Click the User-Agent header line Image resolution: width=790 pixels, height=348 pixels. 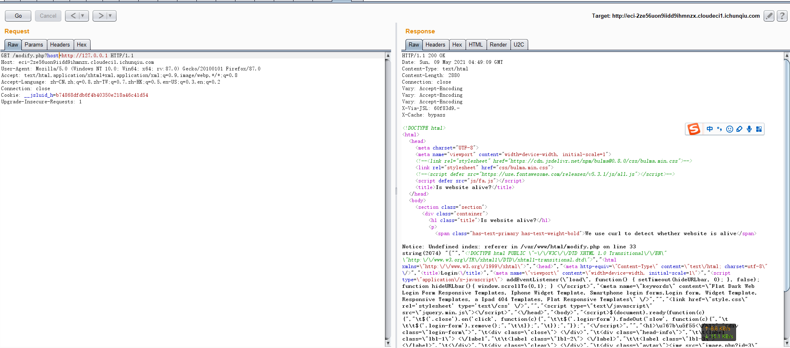click(x=131, y=69)
